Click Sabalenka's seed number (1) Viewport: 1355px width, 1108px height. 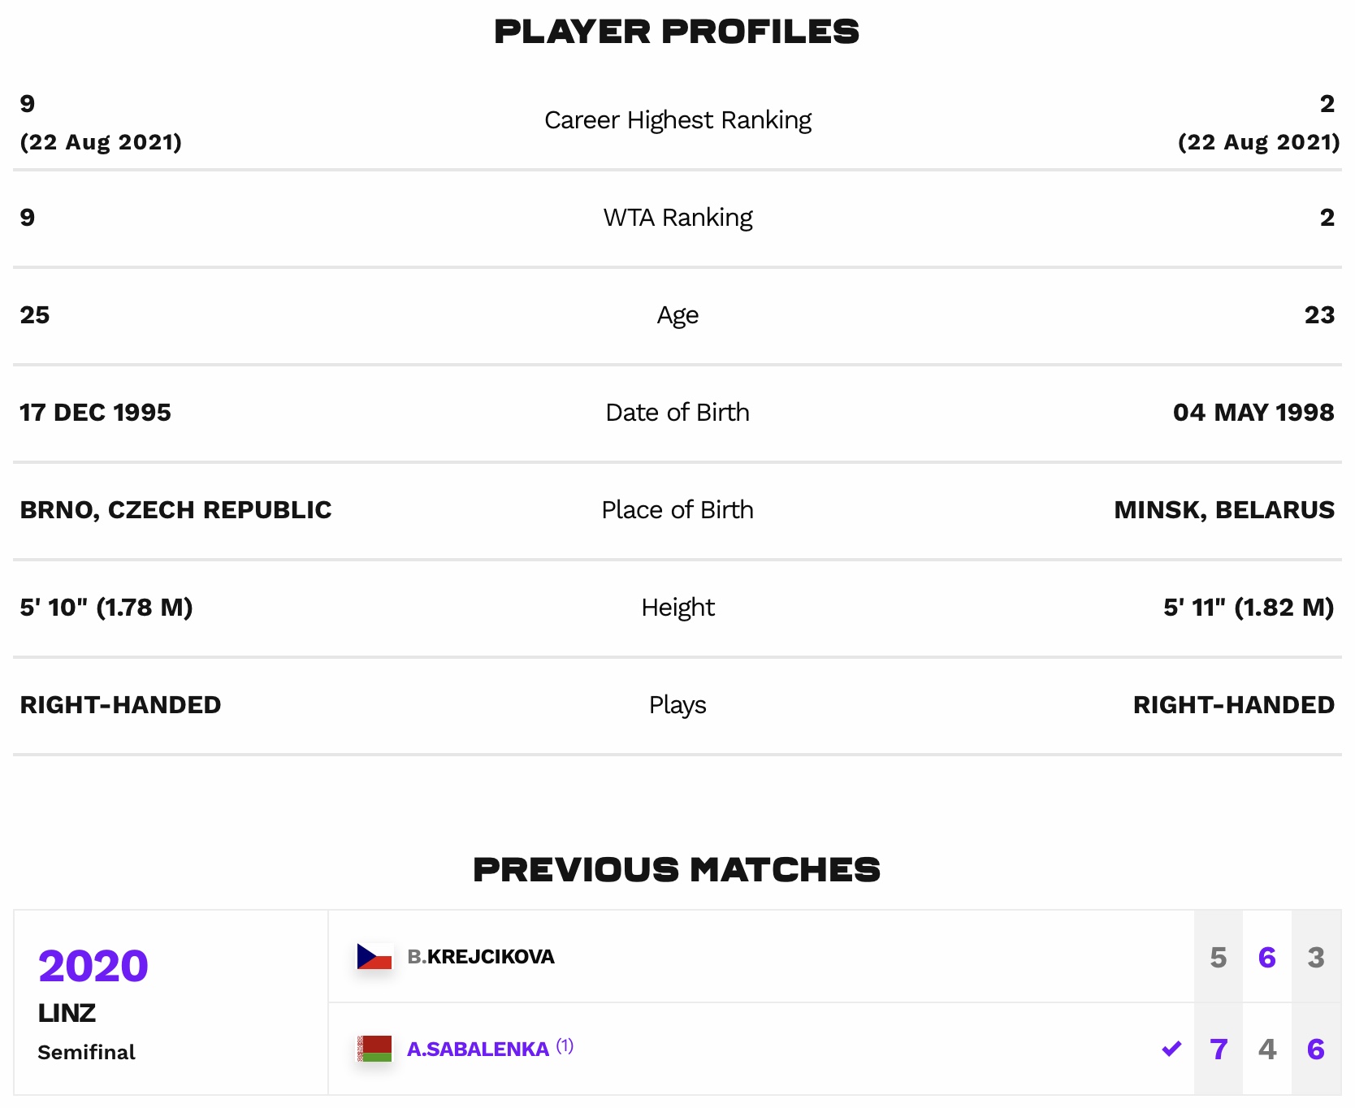pos(565,1046)
